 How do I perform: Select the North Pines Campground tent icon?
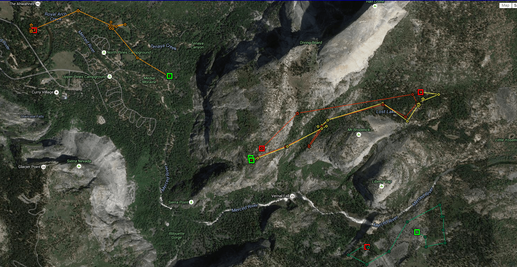[x=104, y=52]
